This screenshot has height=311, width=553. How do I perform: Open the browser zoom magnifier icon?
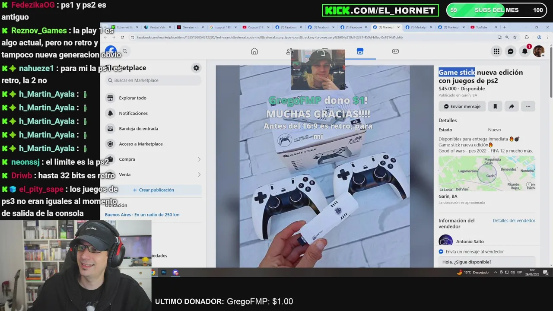(x=507, y=38)
